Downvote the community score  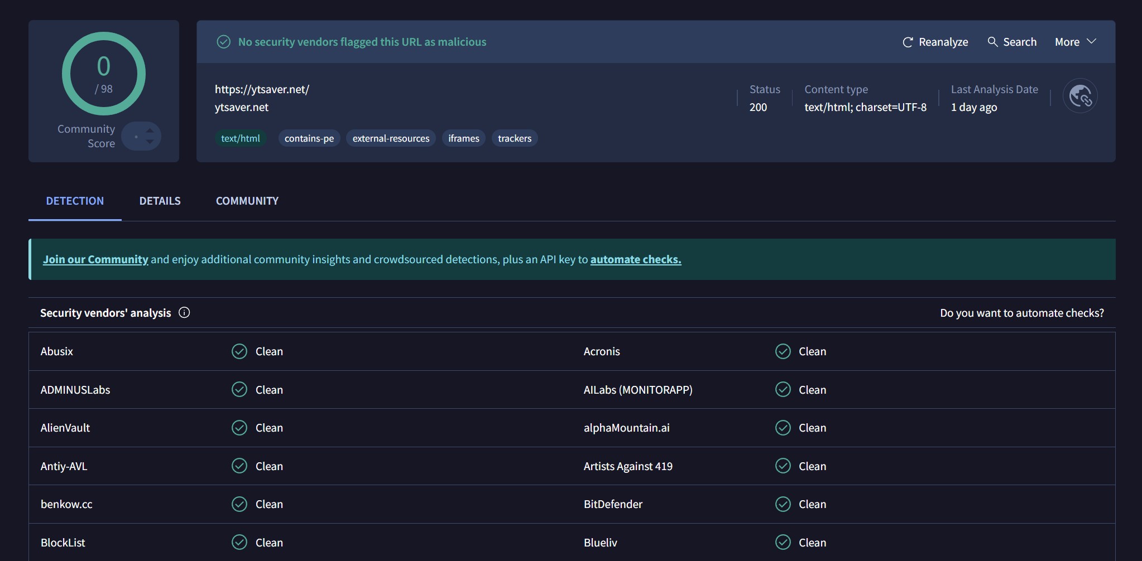[x=150, y=142]
